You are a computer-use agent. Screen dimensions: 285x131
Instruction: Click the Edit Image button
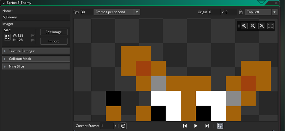click(54, 32)
